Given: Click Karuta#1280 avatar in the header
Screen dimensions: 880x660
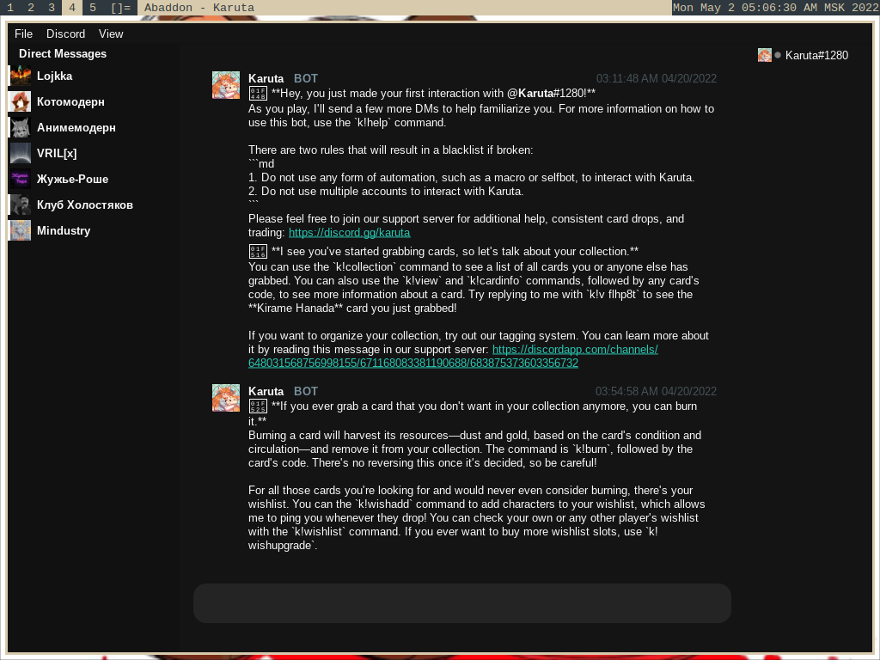Looking at the screenshot, I should tap(764, 55).
